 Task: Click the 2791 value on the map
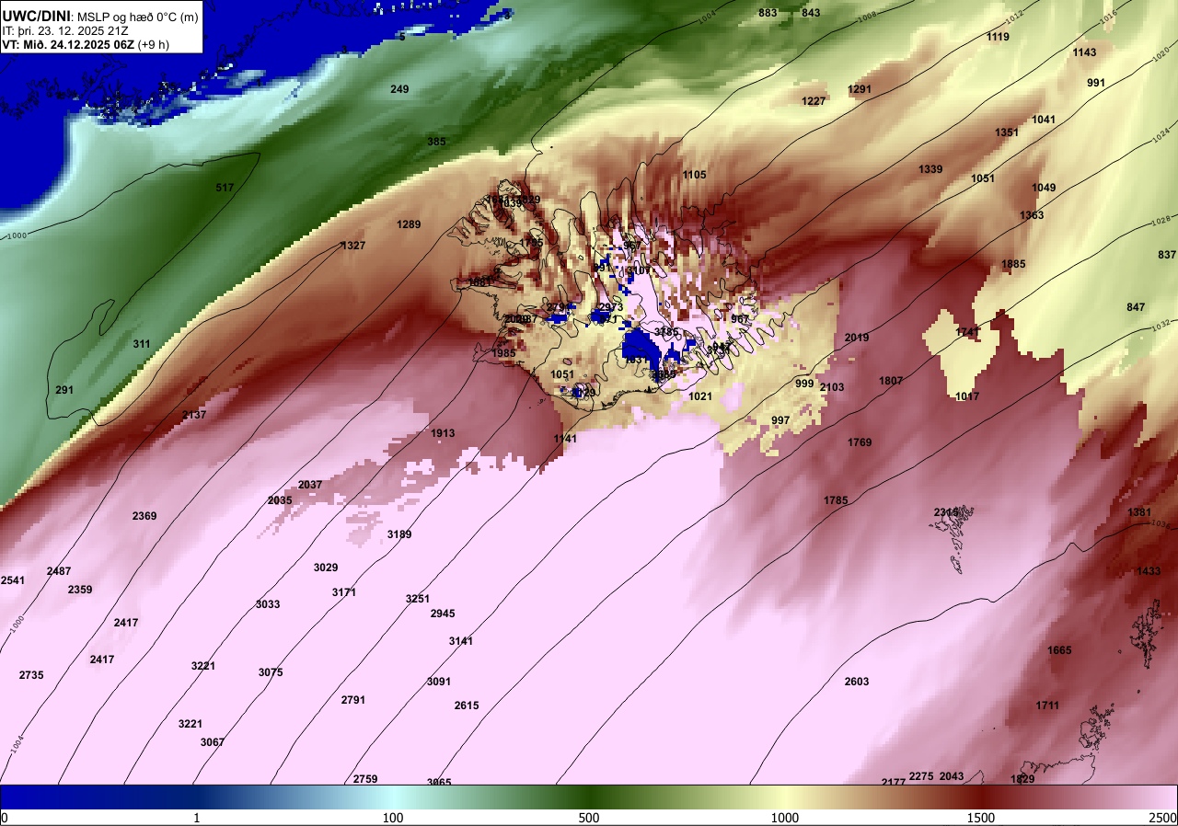353,700
